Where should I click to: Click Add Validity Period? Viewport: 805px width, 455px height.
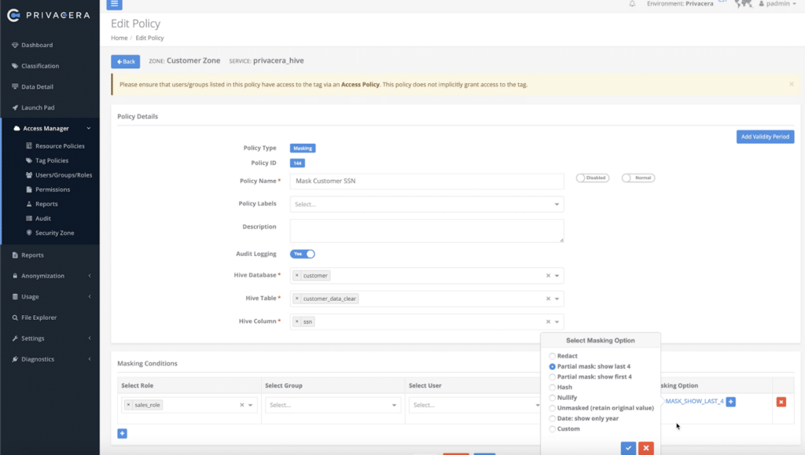pyautogui.click(x=764, y=136)
